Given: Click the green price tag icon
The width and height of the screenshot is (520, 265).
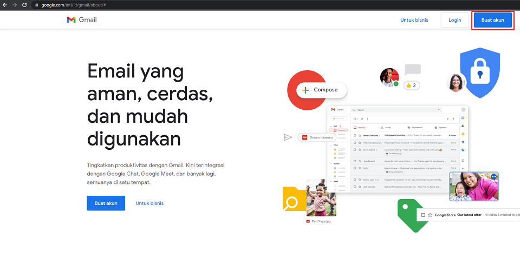Looking at the screenshot, I should click(411, 215).
